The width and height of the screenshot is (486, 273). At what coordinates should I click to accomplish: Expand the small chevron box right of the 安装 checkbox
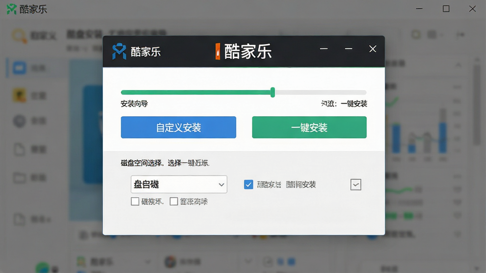point(356,184)
